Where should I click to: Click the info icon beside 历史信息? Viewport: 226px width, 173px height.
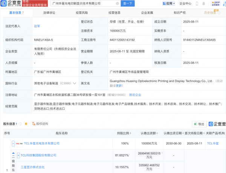pos(219,13)
